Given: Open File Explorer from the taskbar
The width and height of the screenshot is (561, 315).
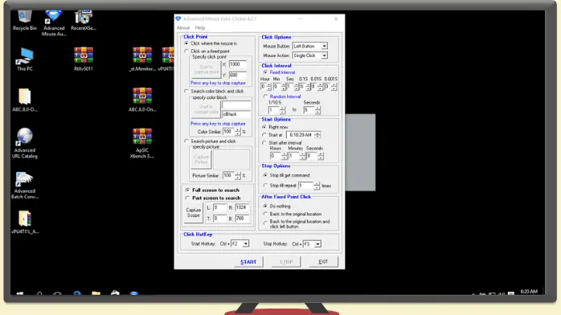Looking at the screenshot, I should [x=96, y=293].
